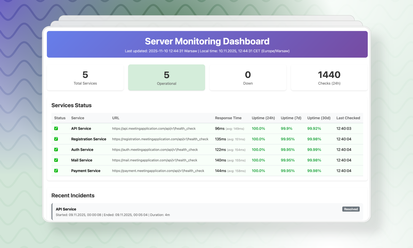Click the Auth Service green check status icon
This screenshot has width=413, height=248.
coord(56,150)
